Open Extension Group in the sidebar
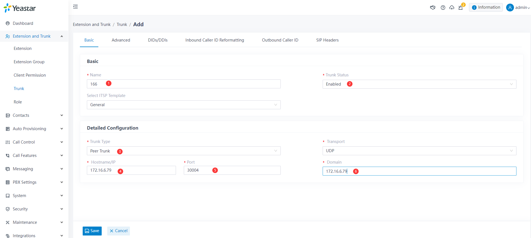 (x=29, y=62)
